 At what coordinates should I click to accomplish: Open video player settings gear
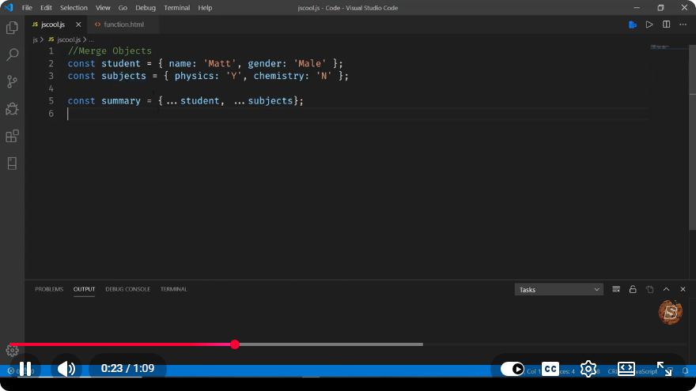[588, 369]
